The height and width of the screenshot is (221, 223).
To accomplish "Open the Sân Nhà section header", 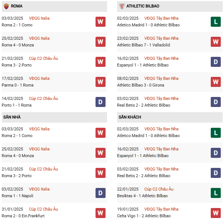I will tap(12, 117).
